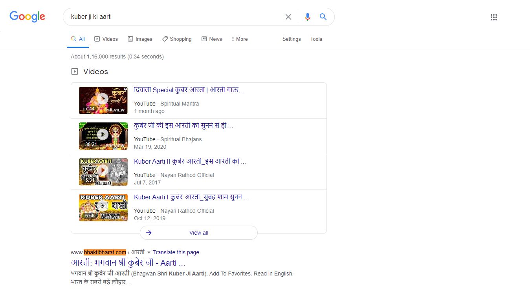This screenshot has height=290, width=530.
Task: Start voice search with microphone icon
Action: pos(308,17)
